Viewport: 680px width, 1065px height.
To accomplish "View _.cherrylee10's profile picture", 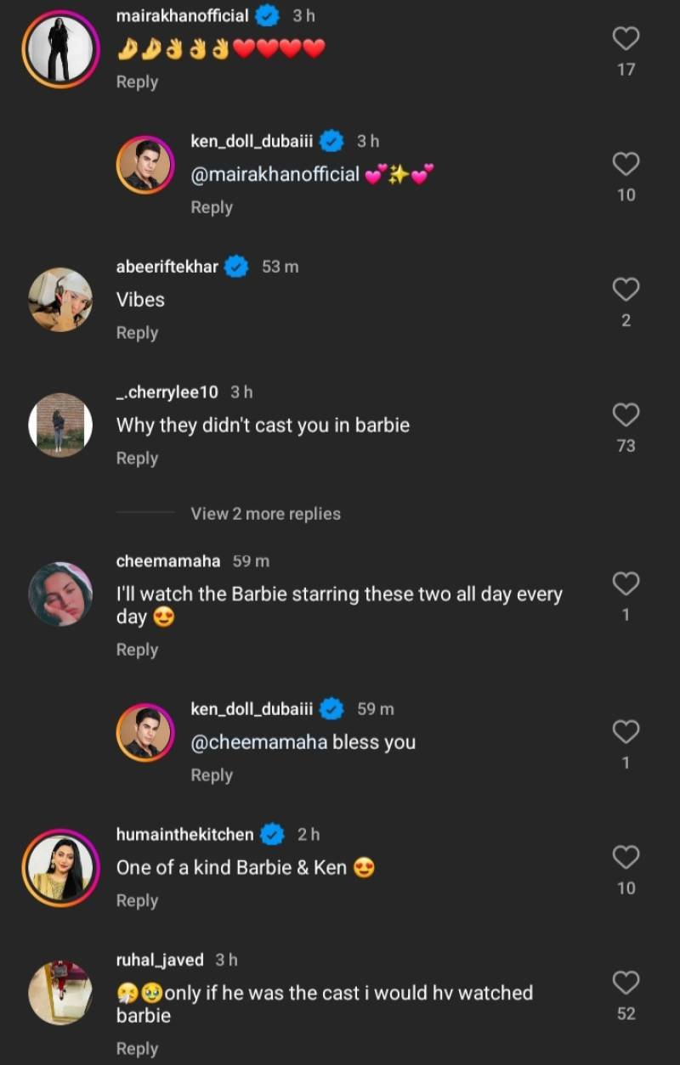I will tap(60, 425).
